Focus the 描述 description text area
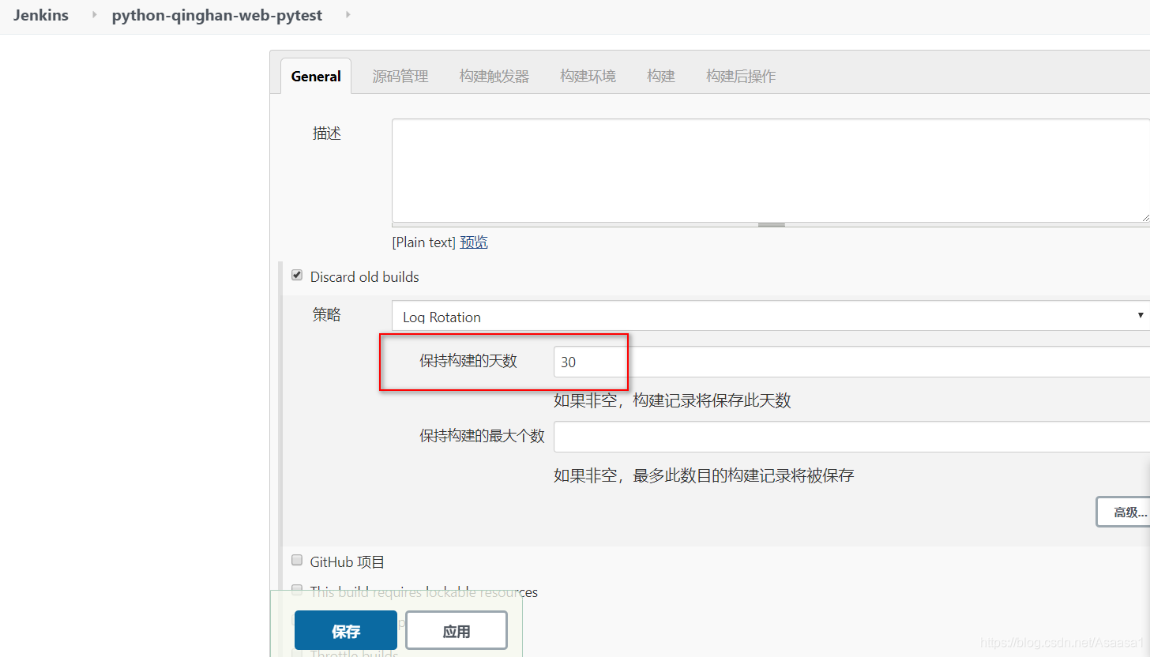1150x657 pixels. pyautogui.click(x=771, y=171)
